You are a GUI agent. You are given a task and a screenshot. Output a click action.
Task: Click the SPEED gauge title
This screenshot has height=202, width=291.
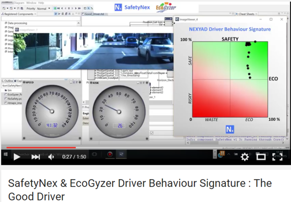(x=29, y=82)
